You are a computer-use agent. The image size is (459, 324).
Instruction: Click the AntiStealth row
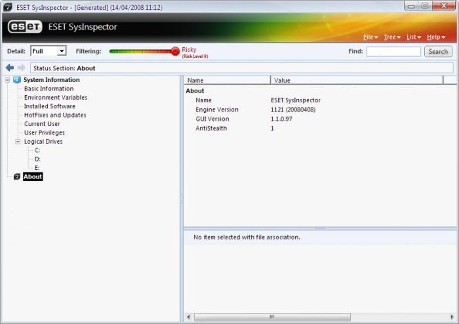[x=319, y=128]
